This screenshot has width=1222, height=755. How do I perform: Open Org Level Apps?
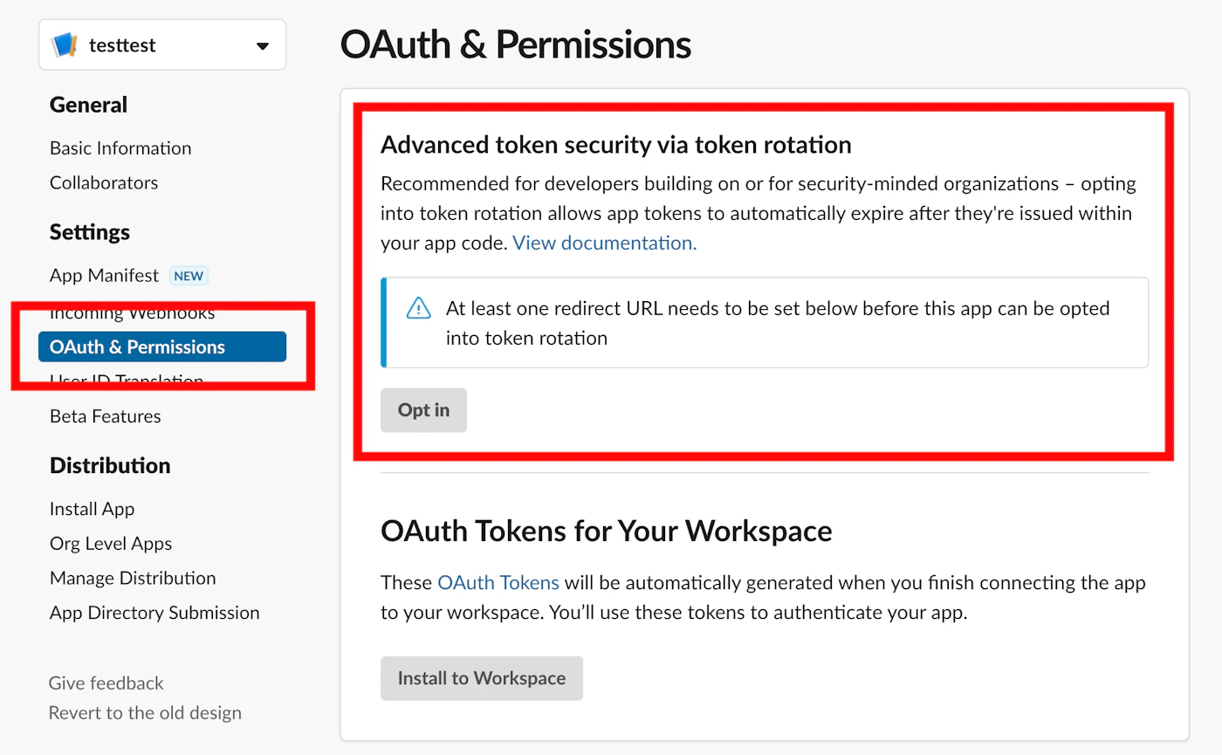pos(111,544)
